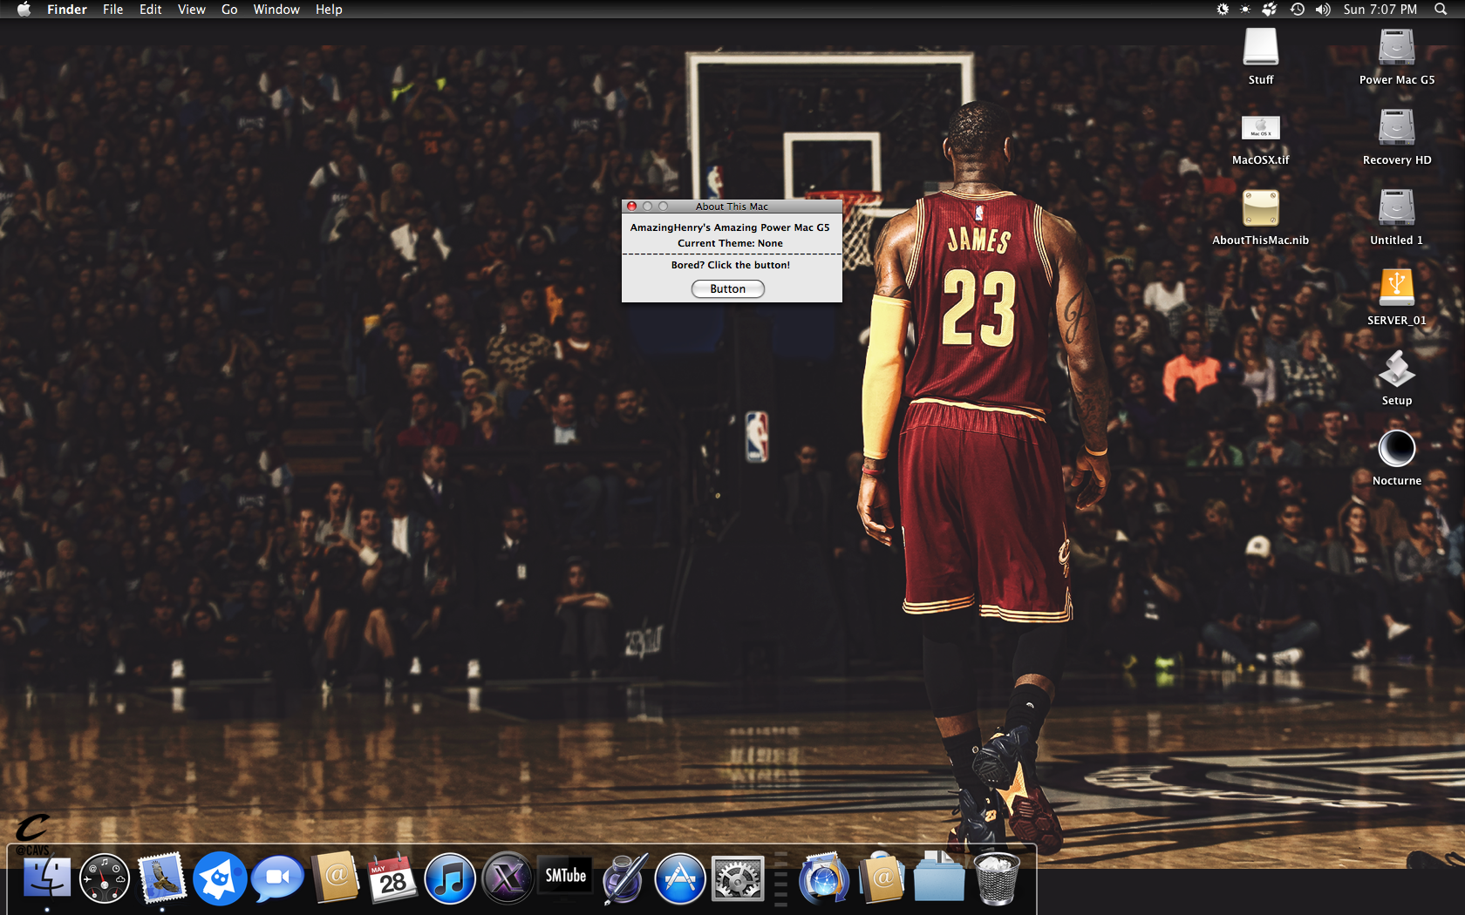Launch Dashboard from the Dock
Viewport: 1465px width, 915px height.
(x=105, y=878)
